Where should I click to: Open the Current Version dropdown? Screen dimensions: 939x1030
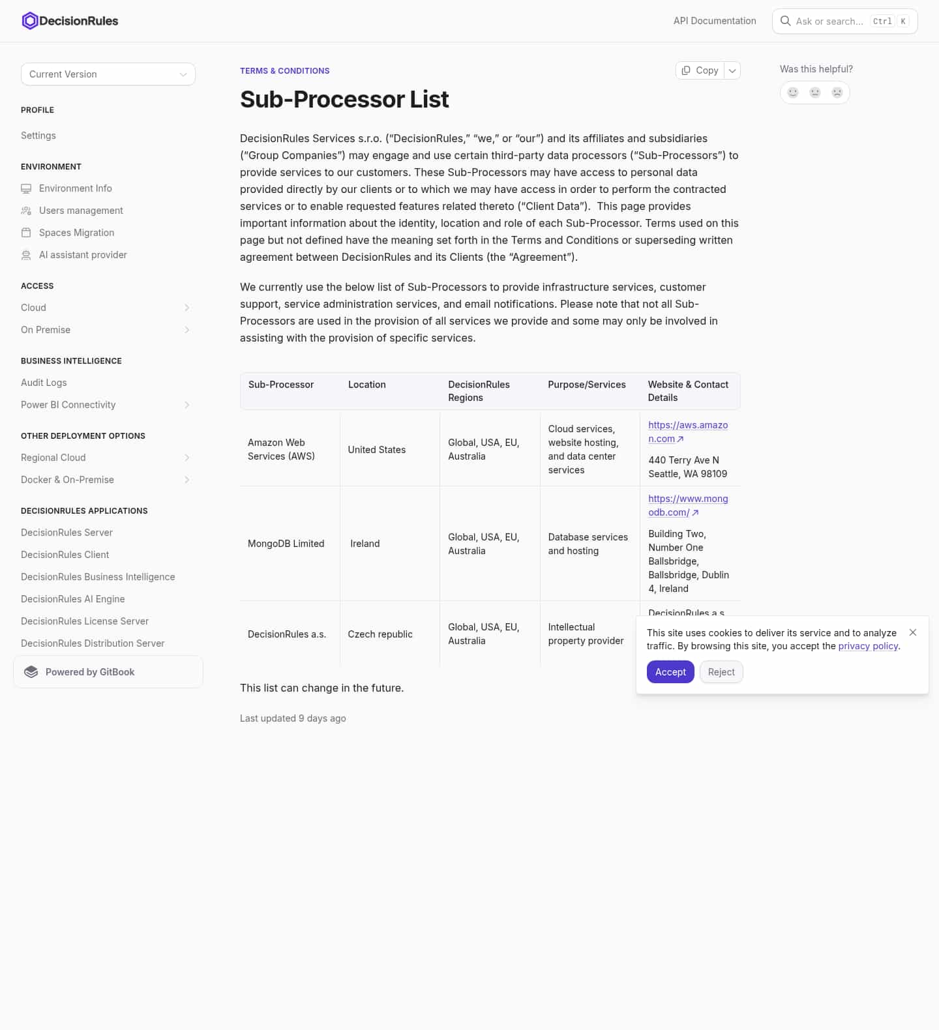[108, 74]
